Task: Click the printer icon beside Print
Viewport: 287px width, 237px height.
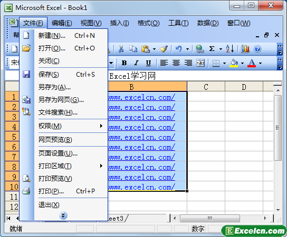Action: point(26,191)
